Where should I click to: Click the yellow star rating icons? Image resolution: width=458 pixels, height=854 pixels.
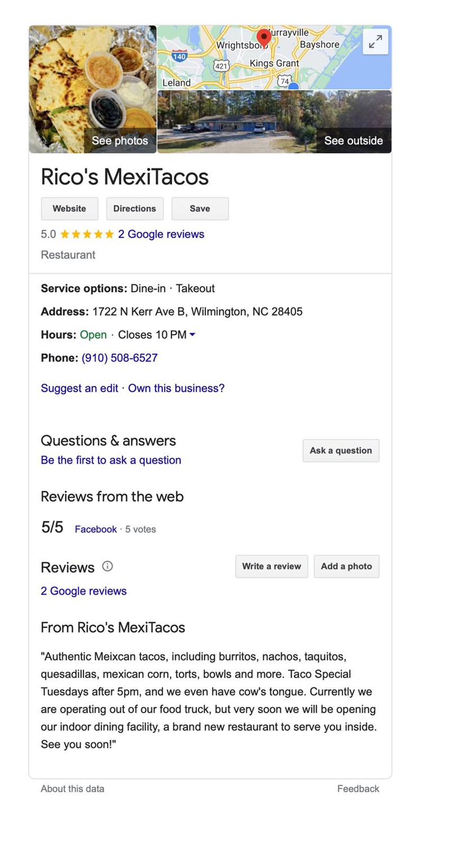(87, 234)
